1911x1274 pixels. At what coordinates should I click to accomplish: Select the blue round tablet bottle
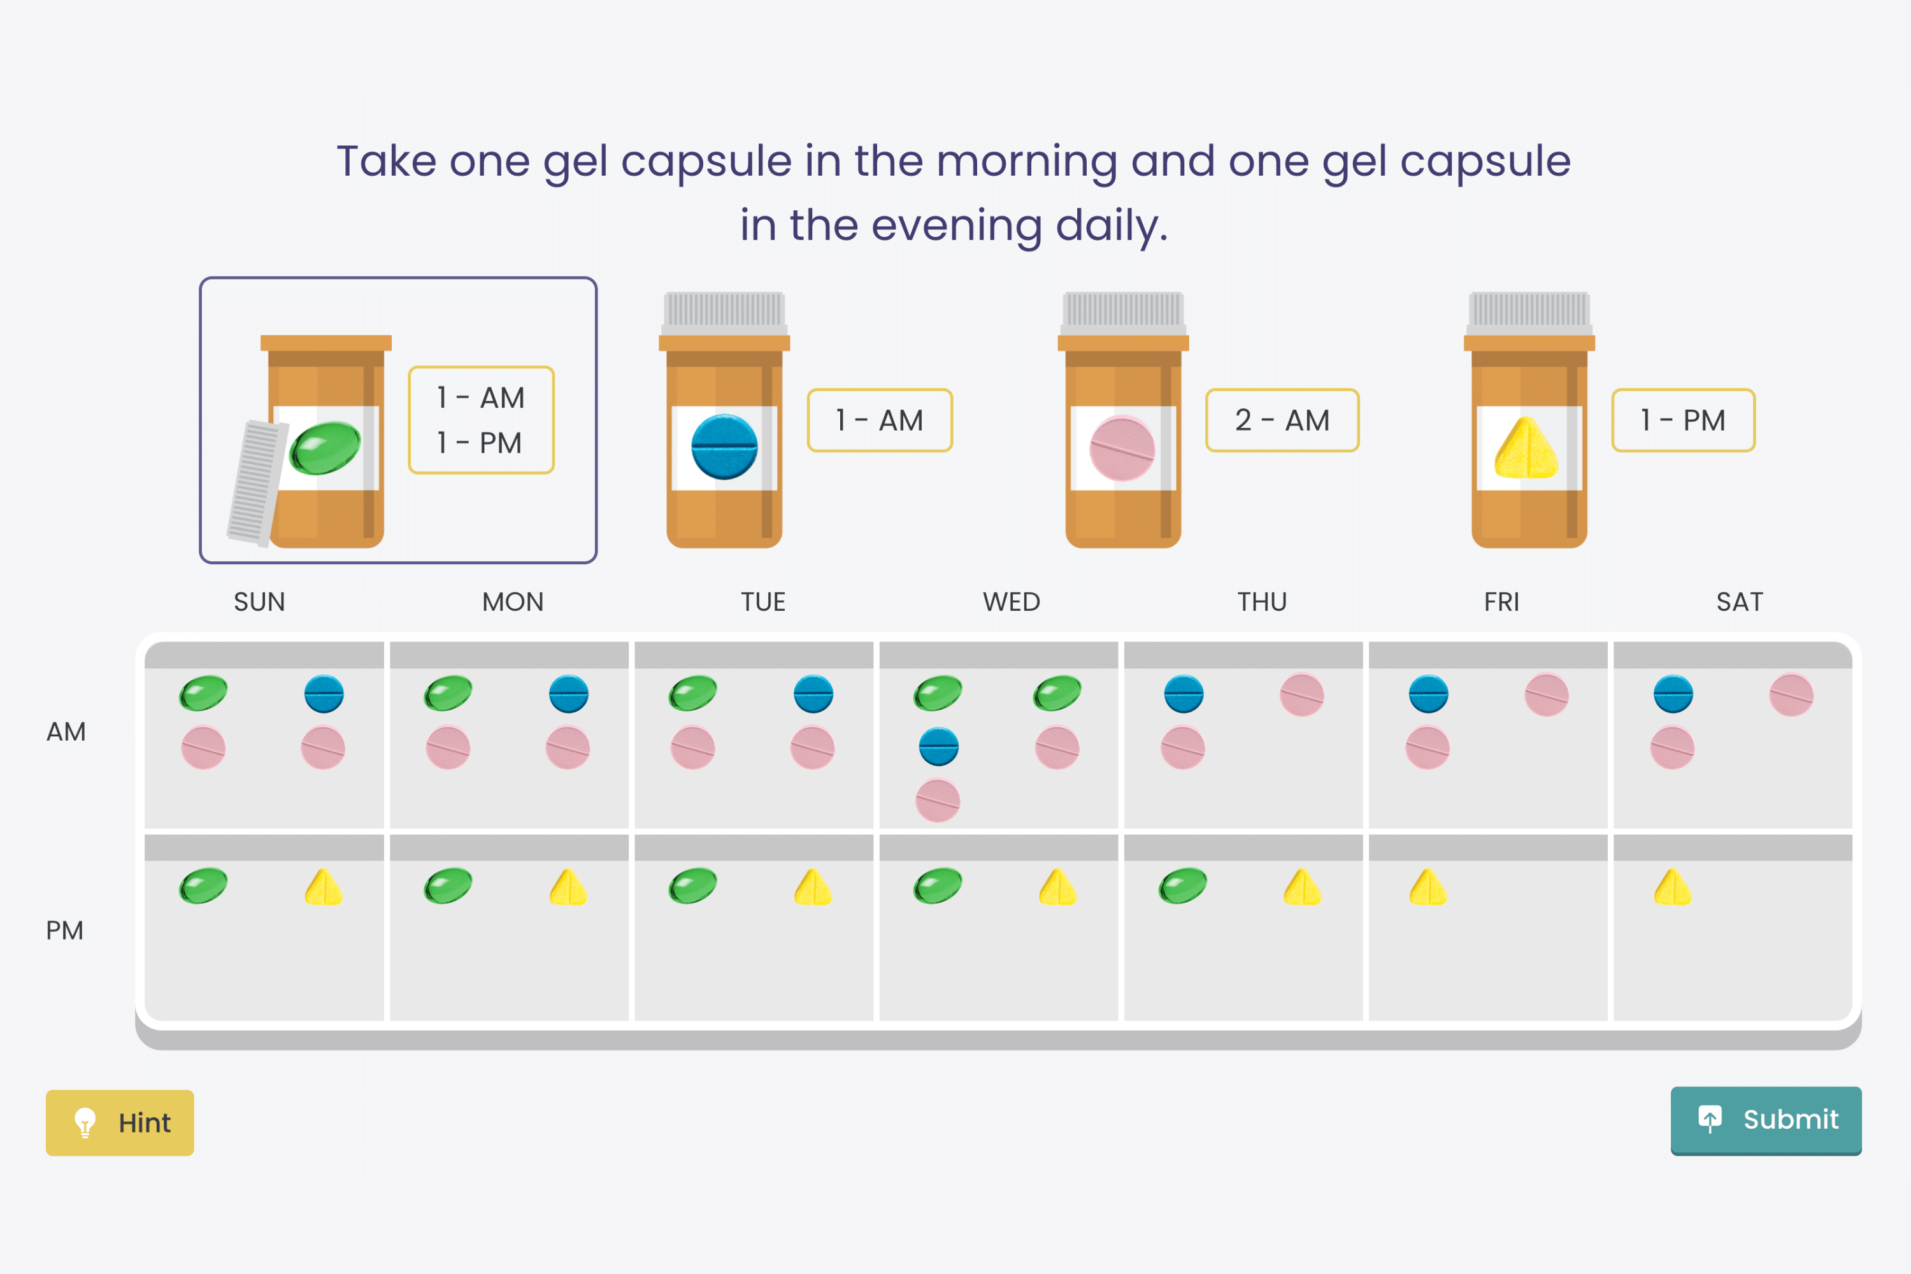click(724, 420)
